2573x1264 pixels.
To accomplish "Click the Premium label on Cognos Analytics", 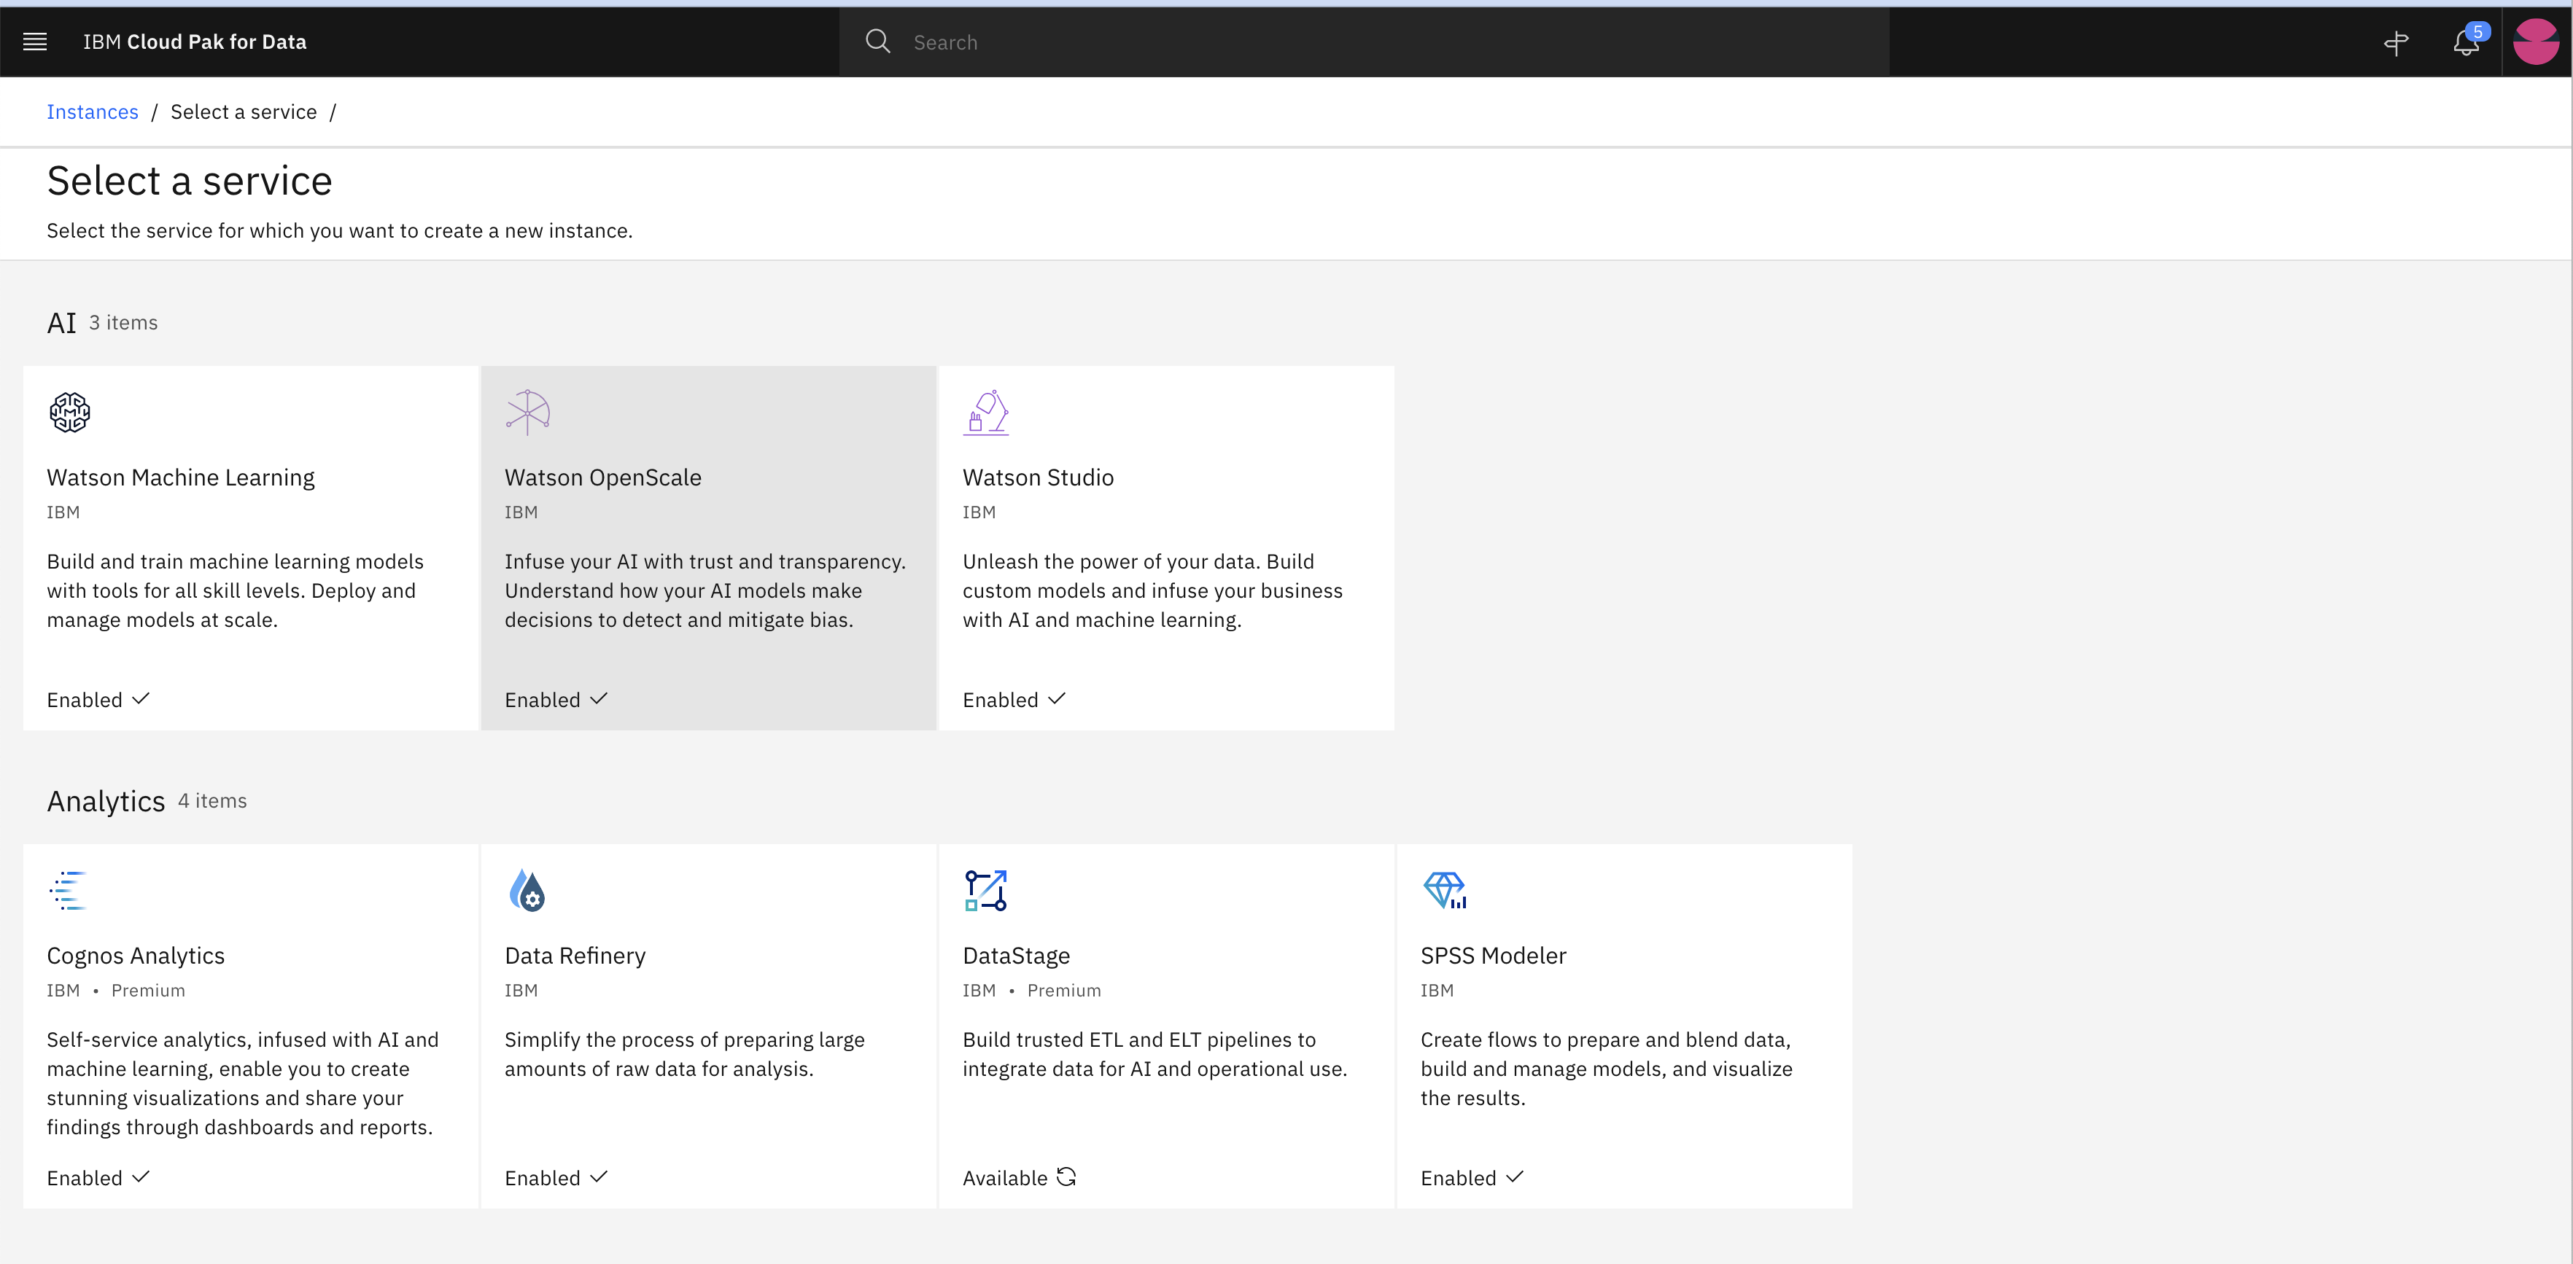I will 148,991.
